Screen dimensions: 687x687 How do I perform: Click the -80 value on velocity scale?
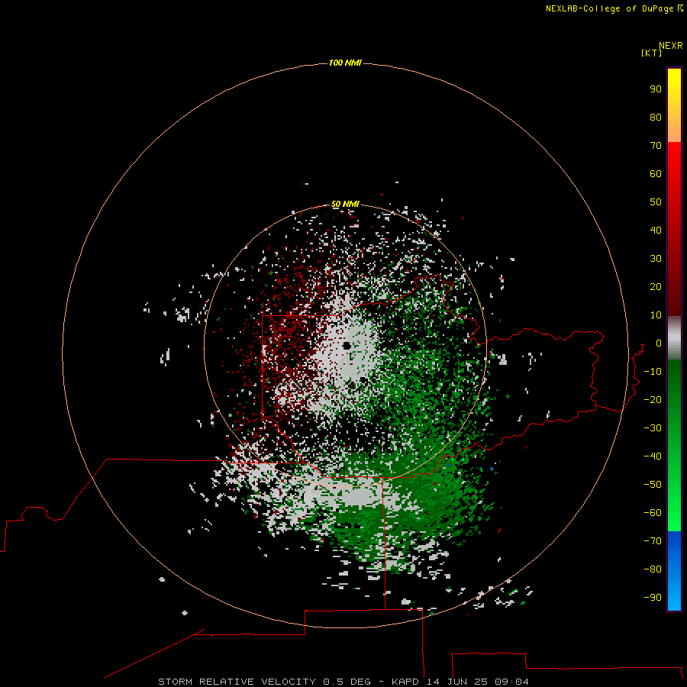[x=653, y=569]
